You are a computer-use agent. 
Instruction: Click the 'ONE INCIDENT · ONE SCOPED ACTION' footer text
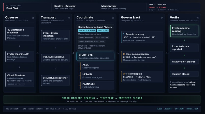pyautogui.click(x=24, y=109)
